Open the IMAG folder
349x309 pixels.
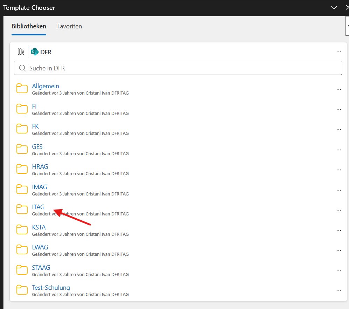pos(40,187)
